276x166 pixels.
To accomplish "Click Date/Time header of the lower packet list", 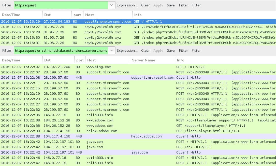I will pyautogui.click(x=21, y=60).
